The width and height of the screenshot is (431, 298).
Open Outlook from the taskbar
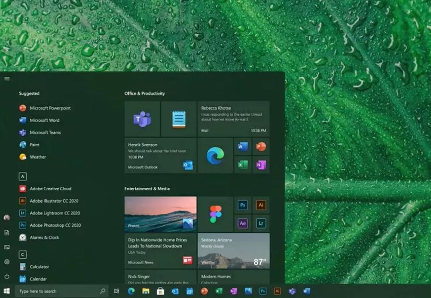tap(175, 291)
